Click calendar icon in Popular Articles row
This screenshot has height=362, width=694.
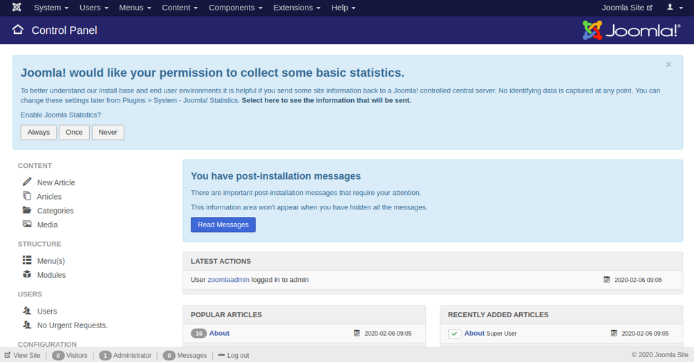[x=357, y=333]
